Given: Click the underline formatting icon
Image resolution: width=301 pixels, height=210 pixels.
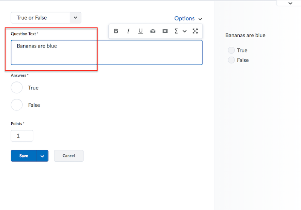Looking at the screenshot, I should pyautogui.click(x=140, y=31).
